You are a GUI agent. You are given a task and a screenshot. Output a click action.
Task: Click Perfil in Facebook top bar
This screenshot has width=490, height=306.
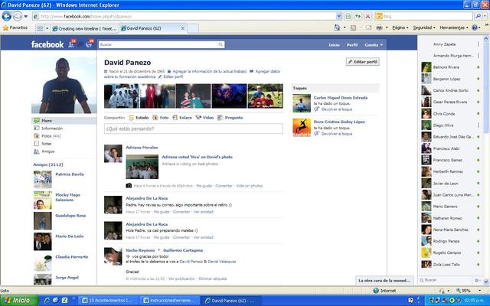click(x=352, y=45)
